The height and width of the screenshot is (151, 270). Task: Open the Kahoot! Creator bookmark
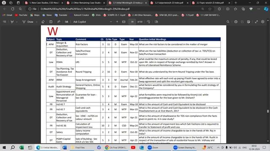pyautogui.click(x=80, y=15)
